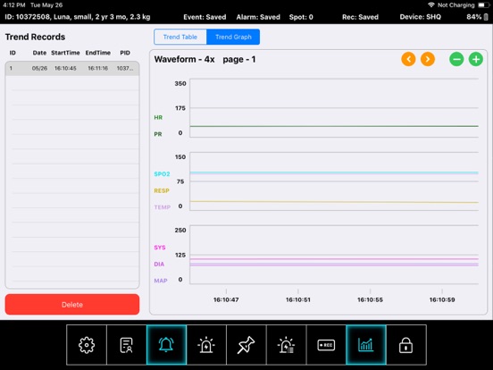This screenshot has width=493, height=370.
Task: Tap the TEMP legend label
Action: (163, 207)
